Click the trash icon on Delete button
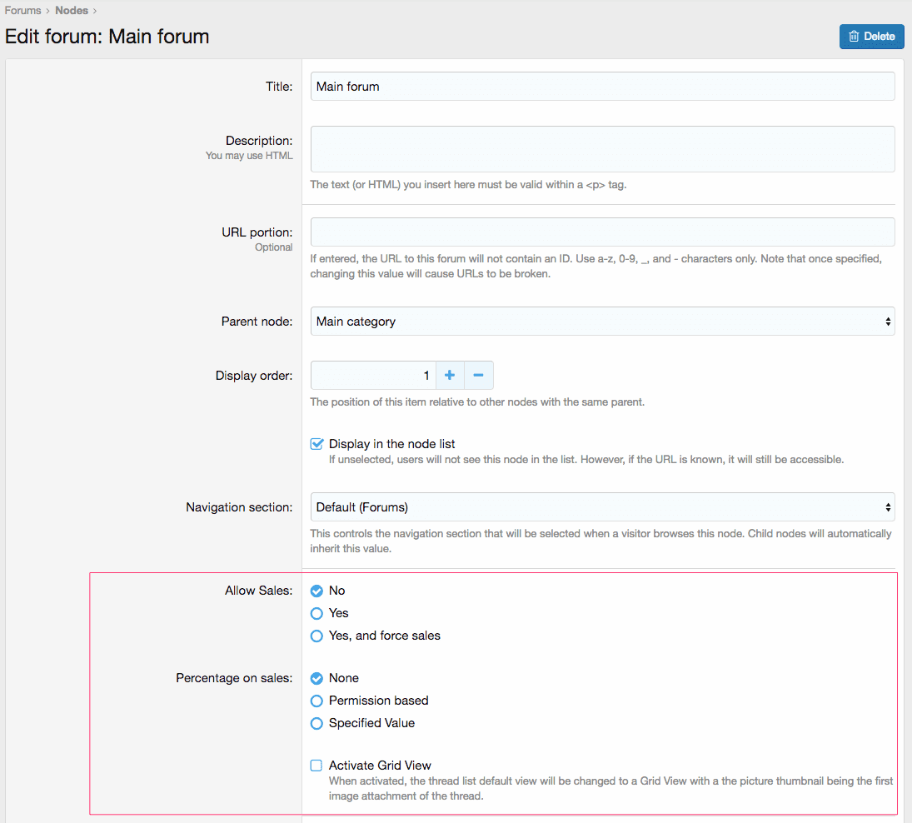 [854, 37]
